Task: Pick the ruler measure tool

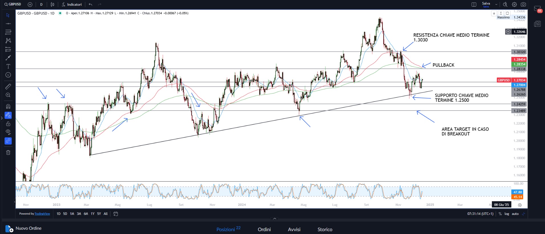Action: (x=8, y=86)
